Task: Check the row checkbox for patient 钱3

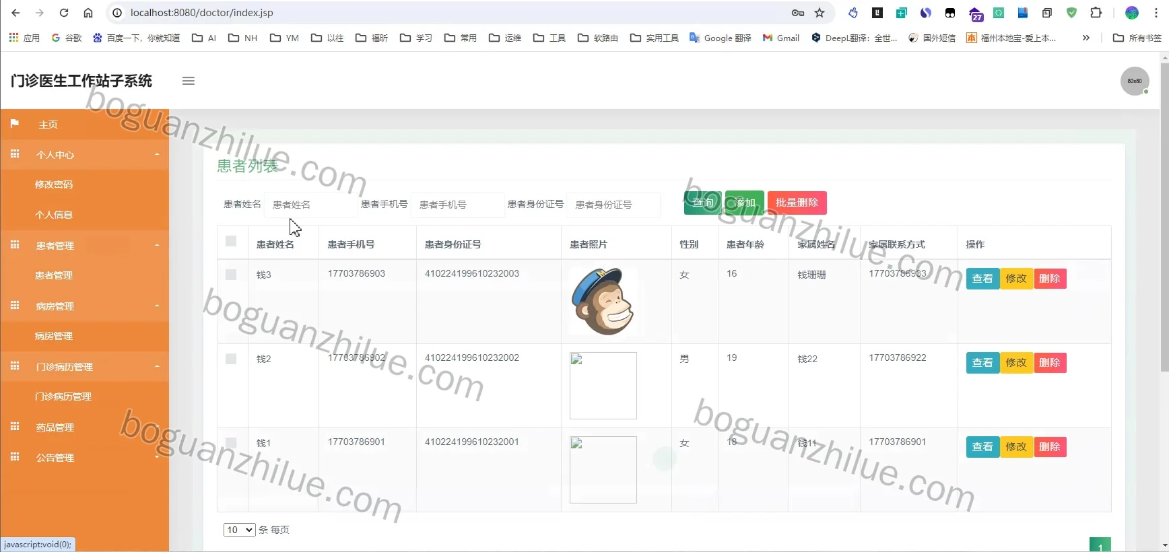Action: tap(231, 275)
